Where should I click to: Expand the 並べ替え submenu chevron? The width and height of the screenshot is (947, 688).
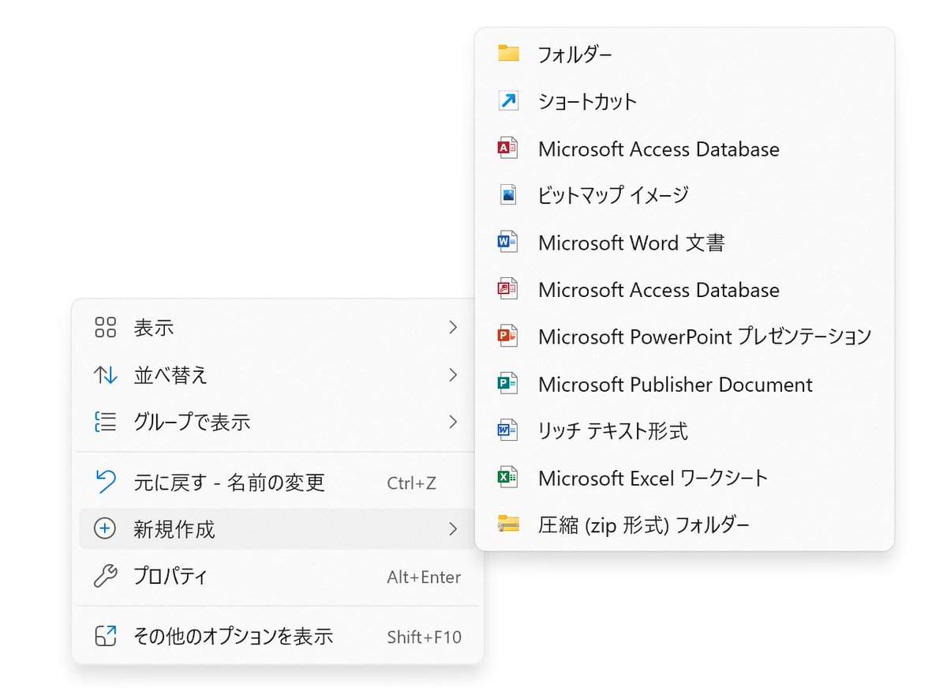(453, 374)
